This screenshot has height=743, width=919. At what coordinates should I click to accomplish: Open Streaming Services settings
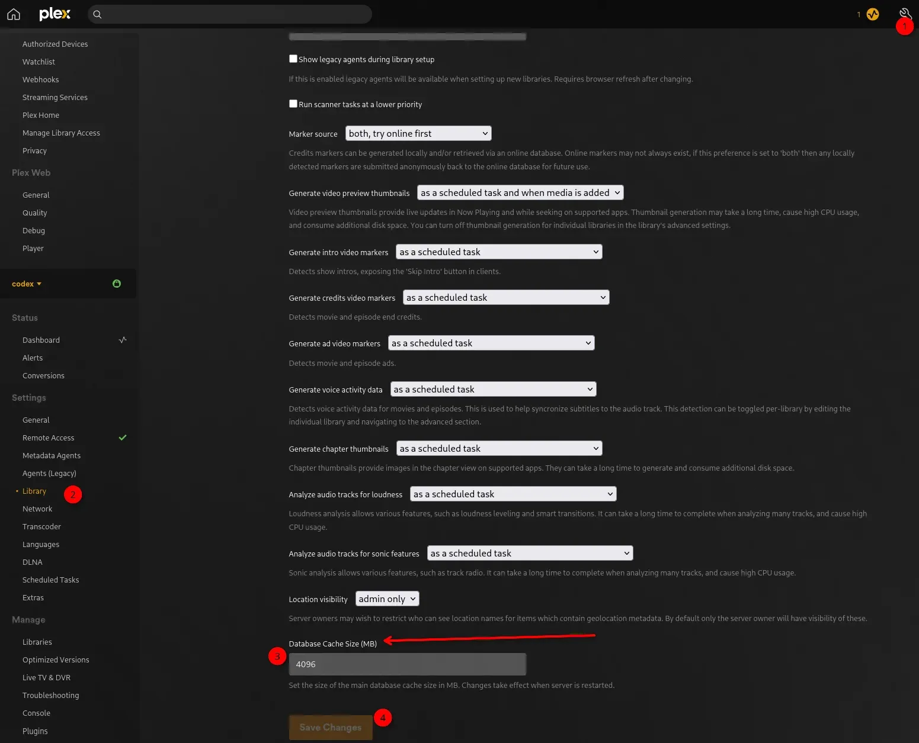tap(55, 97)
